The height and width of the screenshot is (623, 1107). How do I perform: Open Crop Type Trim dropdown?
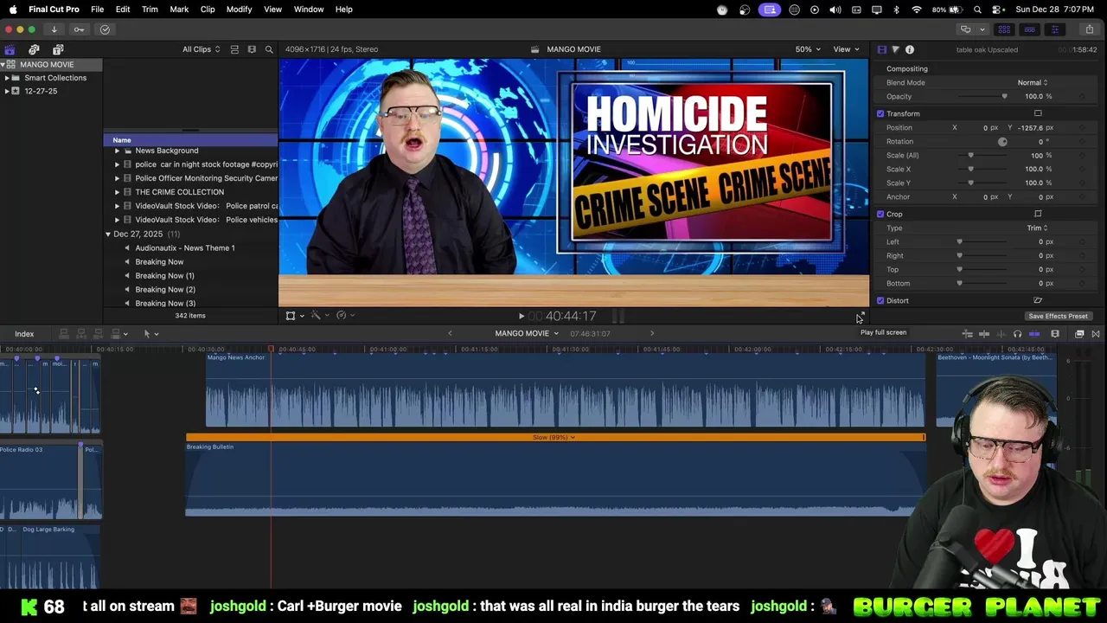tap(1037, 228)
